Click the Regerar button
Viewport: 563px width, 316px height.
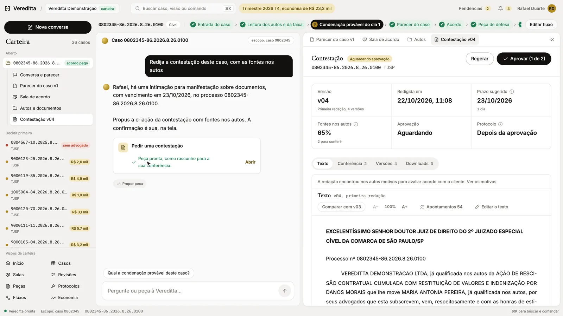[x=480, y=59]
